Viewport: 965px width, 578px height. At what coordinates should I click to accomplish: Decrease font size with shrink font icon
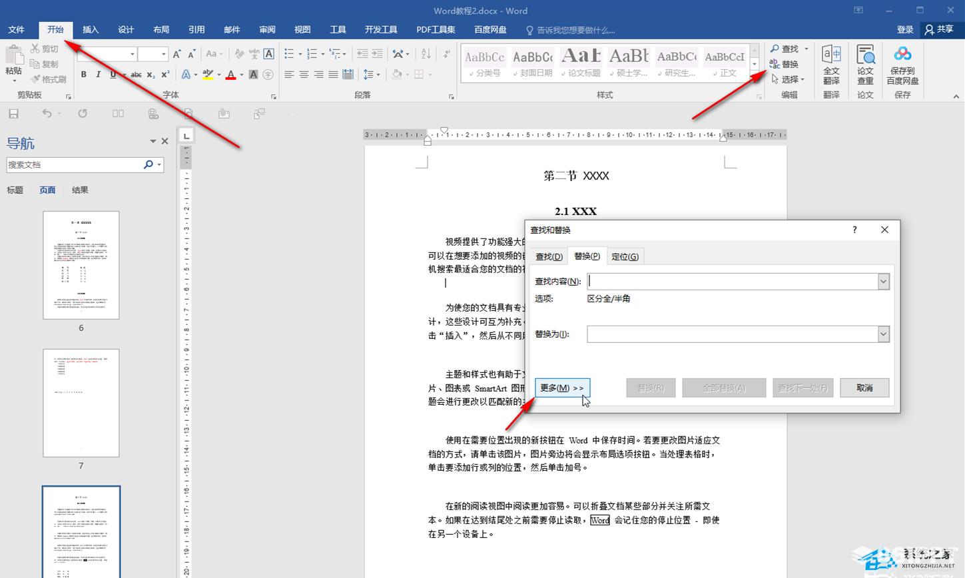[191, 54]
